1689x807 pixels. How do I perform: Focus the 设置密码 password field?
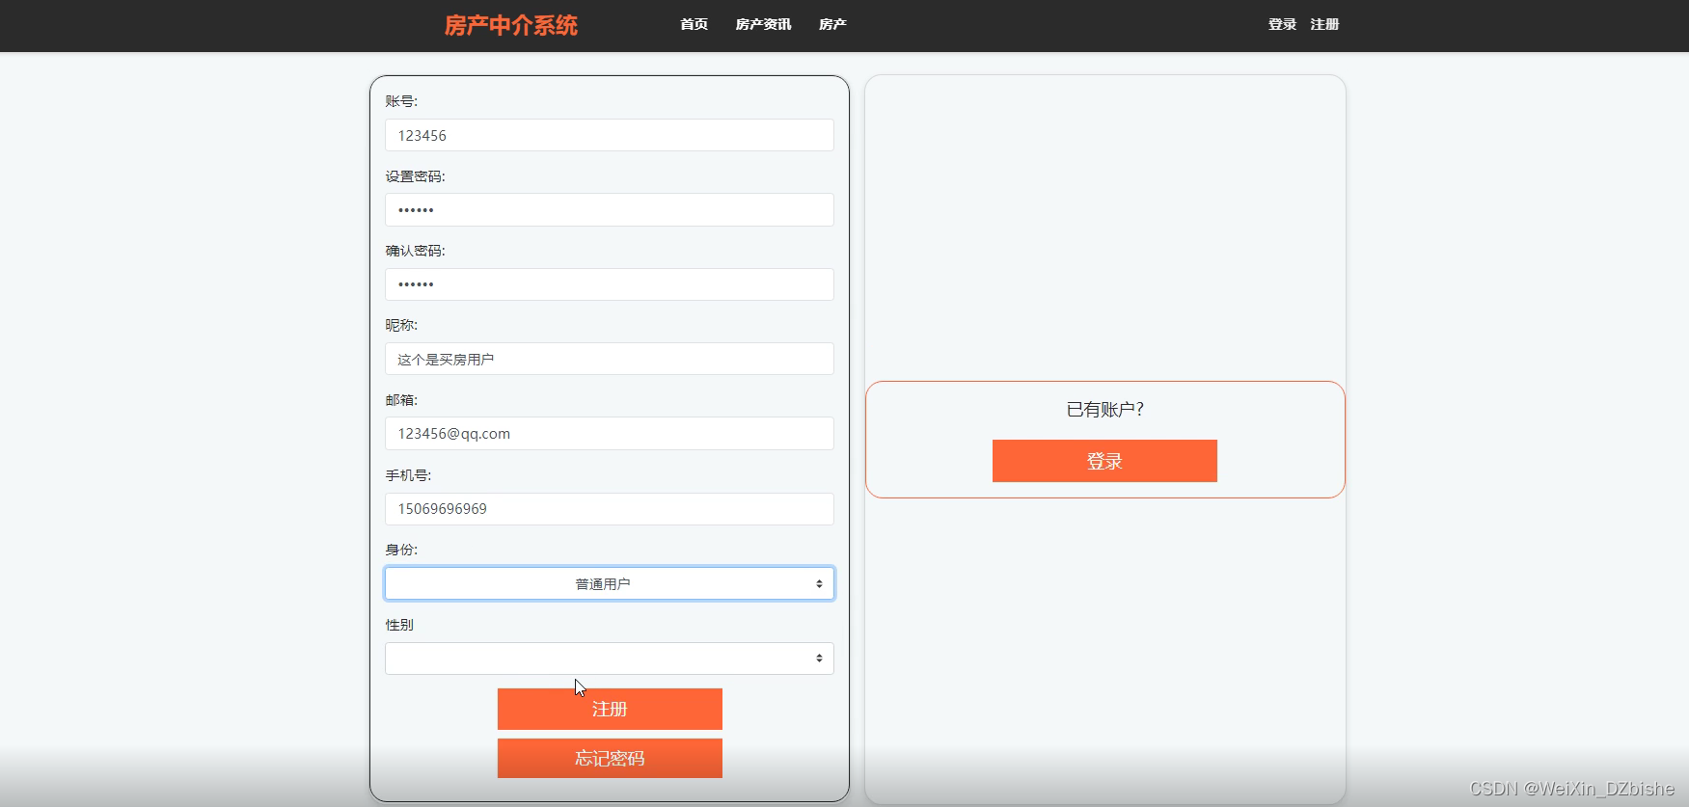[610, 209]
